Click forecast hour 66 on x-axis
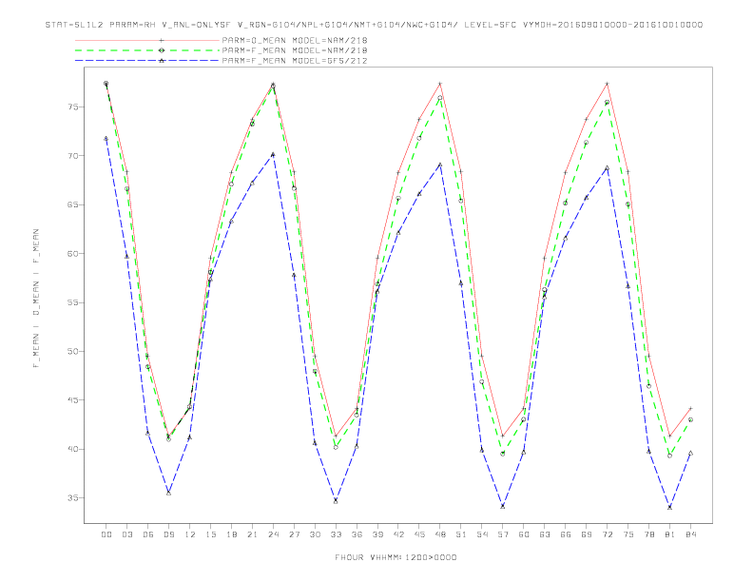 [x=566, y=534]
